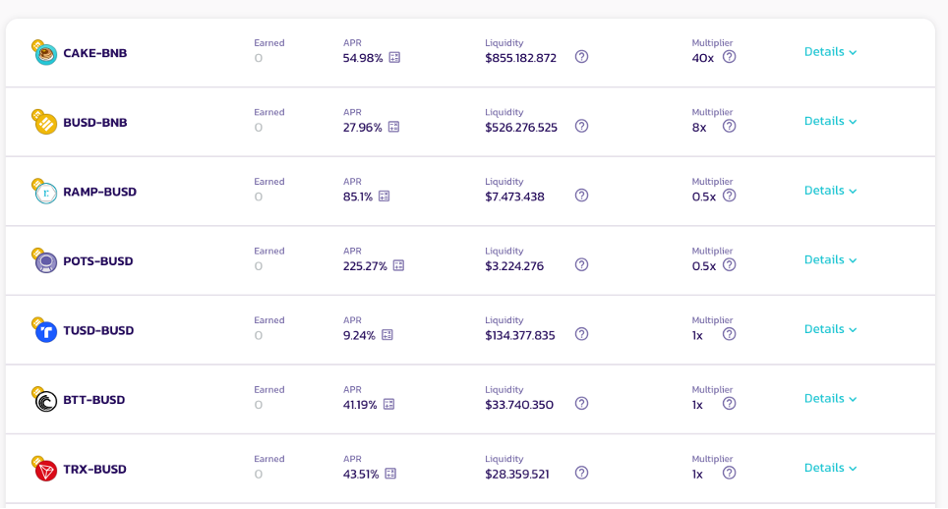Open APR calculator for CAKE-BNB

point(394,57)
